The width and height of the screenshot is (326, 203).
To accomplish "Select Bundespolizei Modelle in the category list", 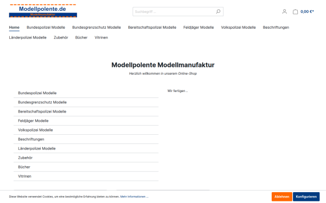I will (86, 93).
